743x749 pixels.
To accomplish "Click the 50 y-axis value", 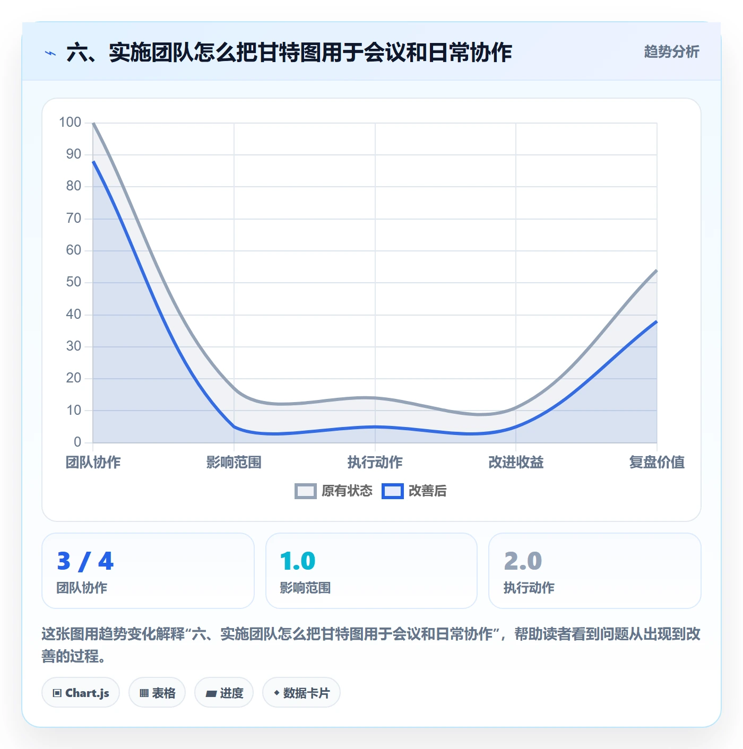I will click(x=74, y=282).
